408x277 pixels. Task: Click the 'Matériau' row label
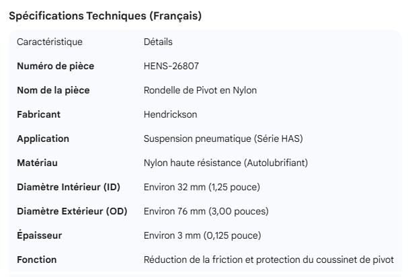pos(38,163)
